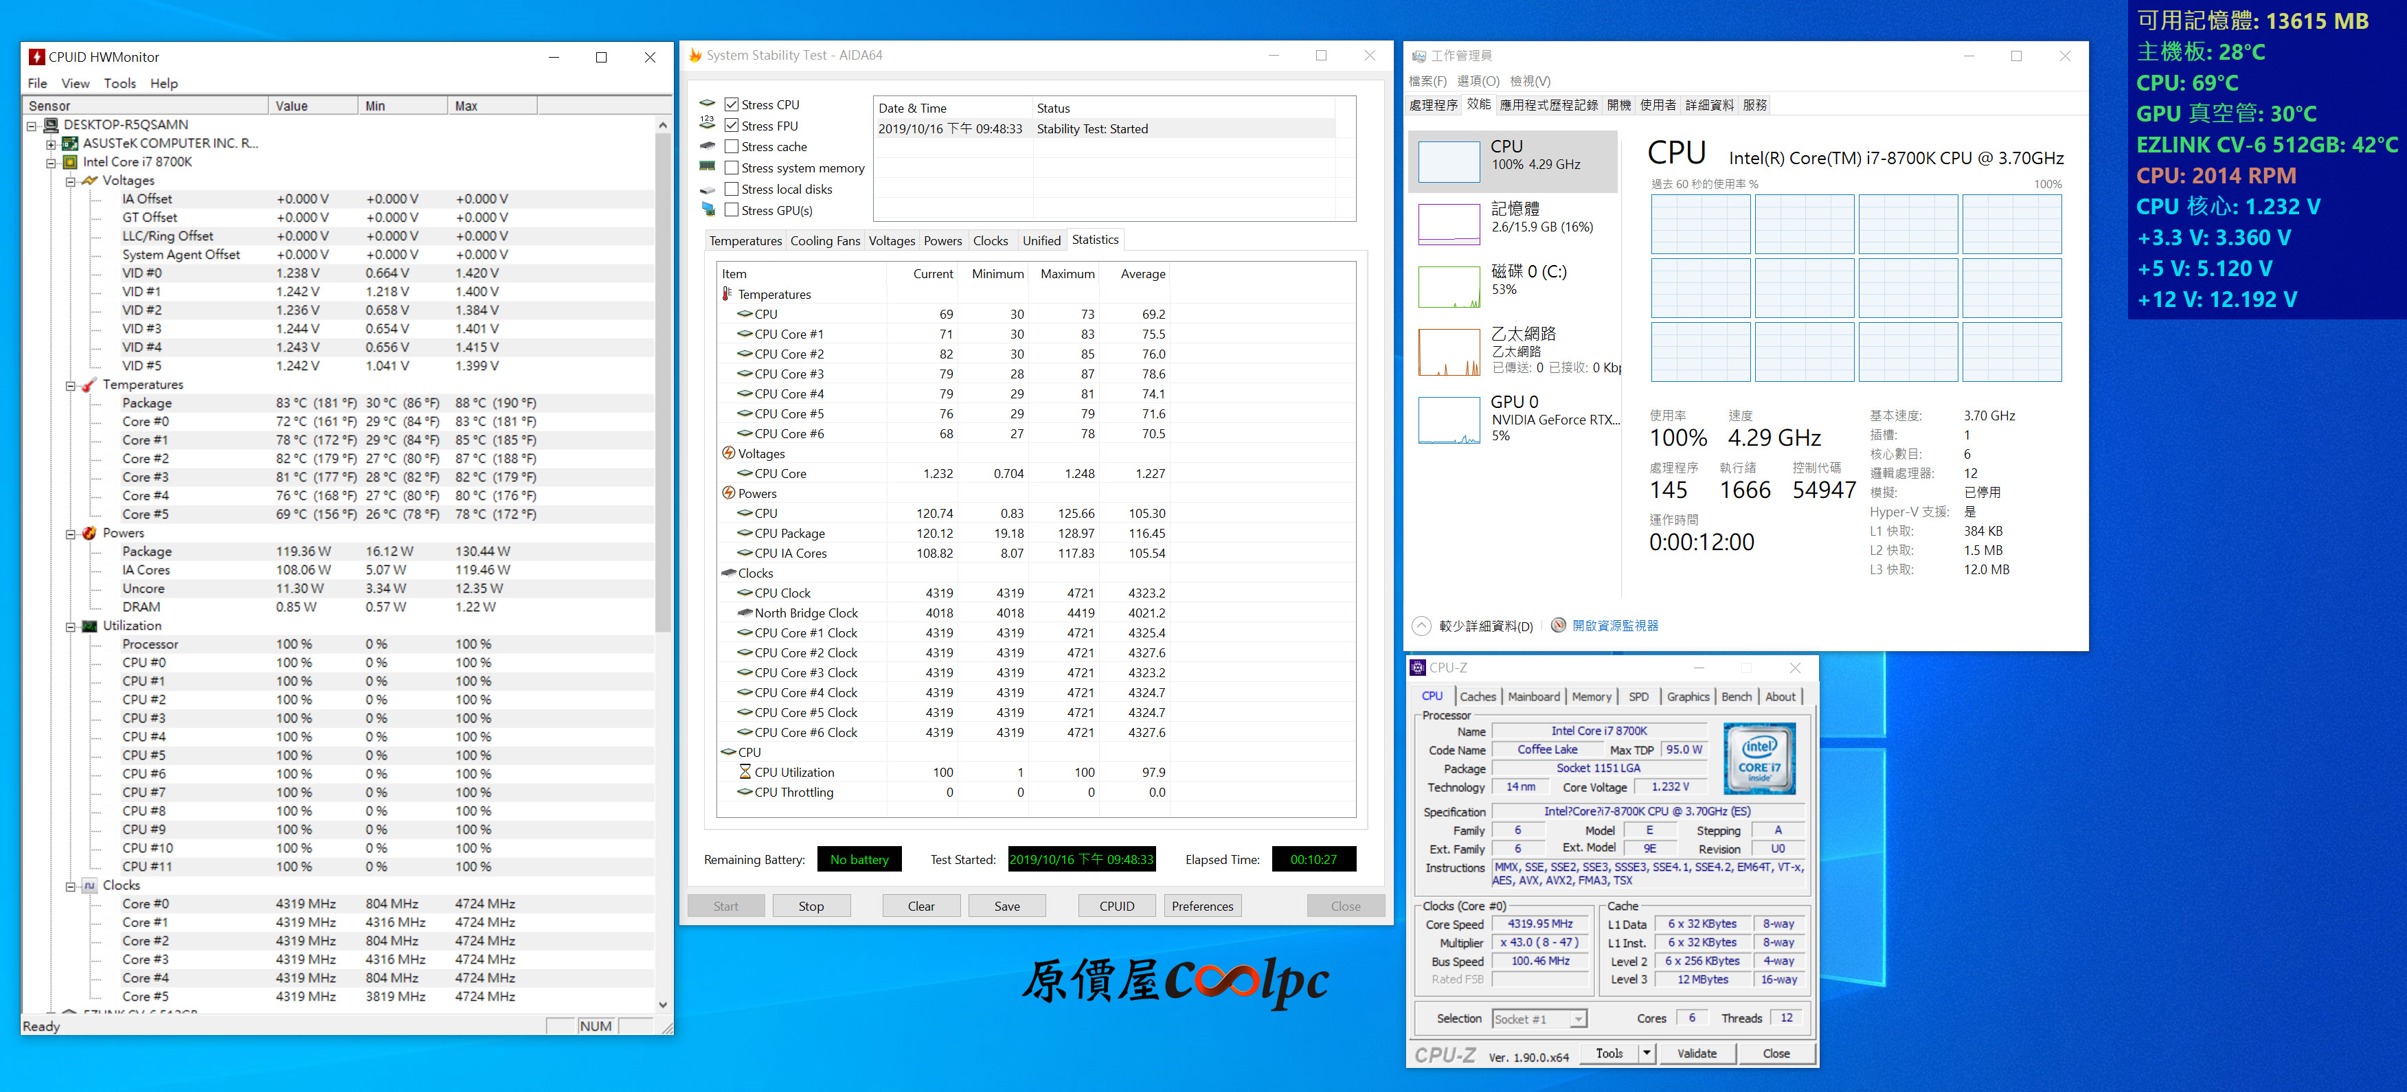Click the Stress GPU(s) monitor icon
The image size is (2407, 1092).
[708, 209]
